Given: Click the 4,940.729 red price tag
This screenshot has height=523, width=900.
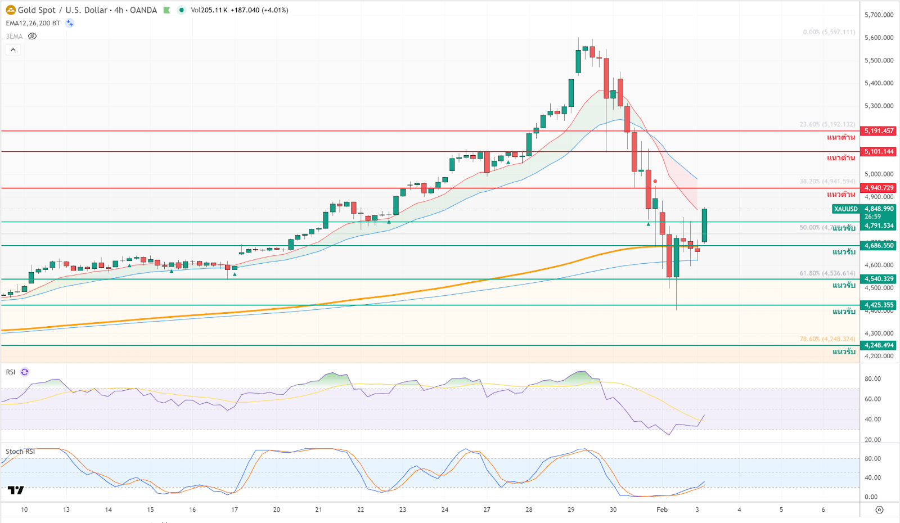Looking at the screenshot, I should pyautogui.click(x=879, y=188).
